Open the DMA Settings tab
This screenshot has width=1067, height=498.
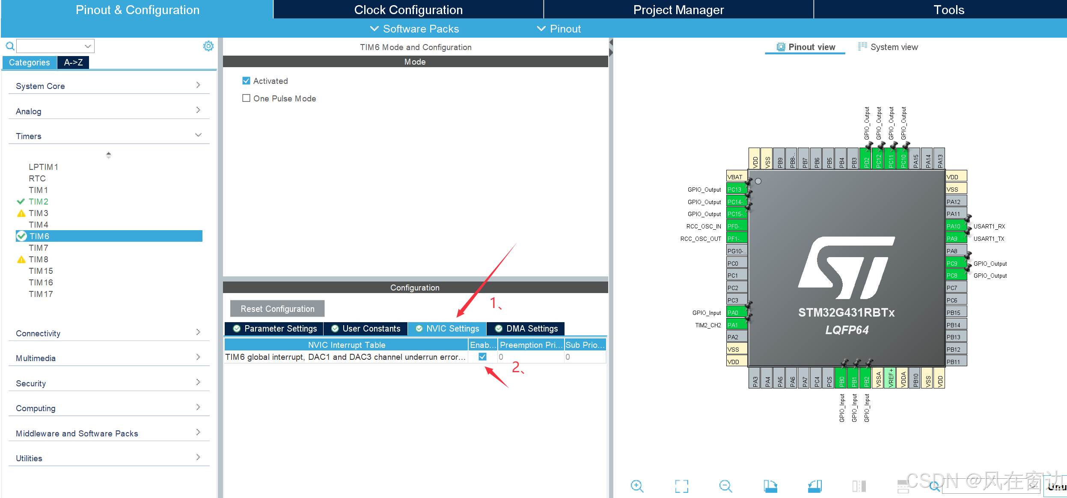coord(526,329)
